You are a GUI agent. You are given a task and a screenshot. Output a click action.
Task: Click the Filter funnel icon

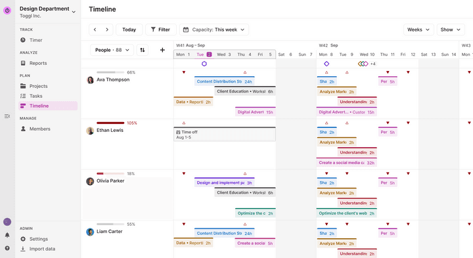[x=153, y=30]
